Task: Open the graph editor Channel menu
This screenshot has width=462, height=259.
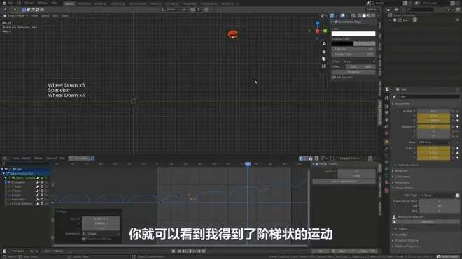Action: (51, 158)
